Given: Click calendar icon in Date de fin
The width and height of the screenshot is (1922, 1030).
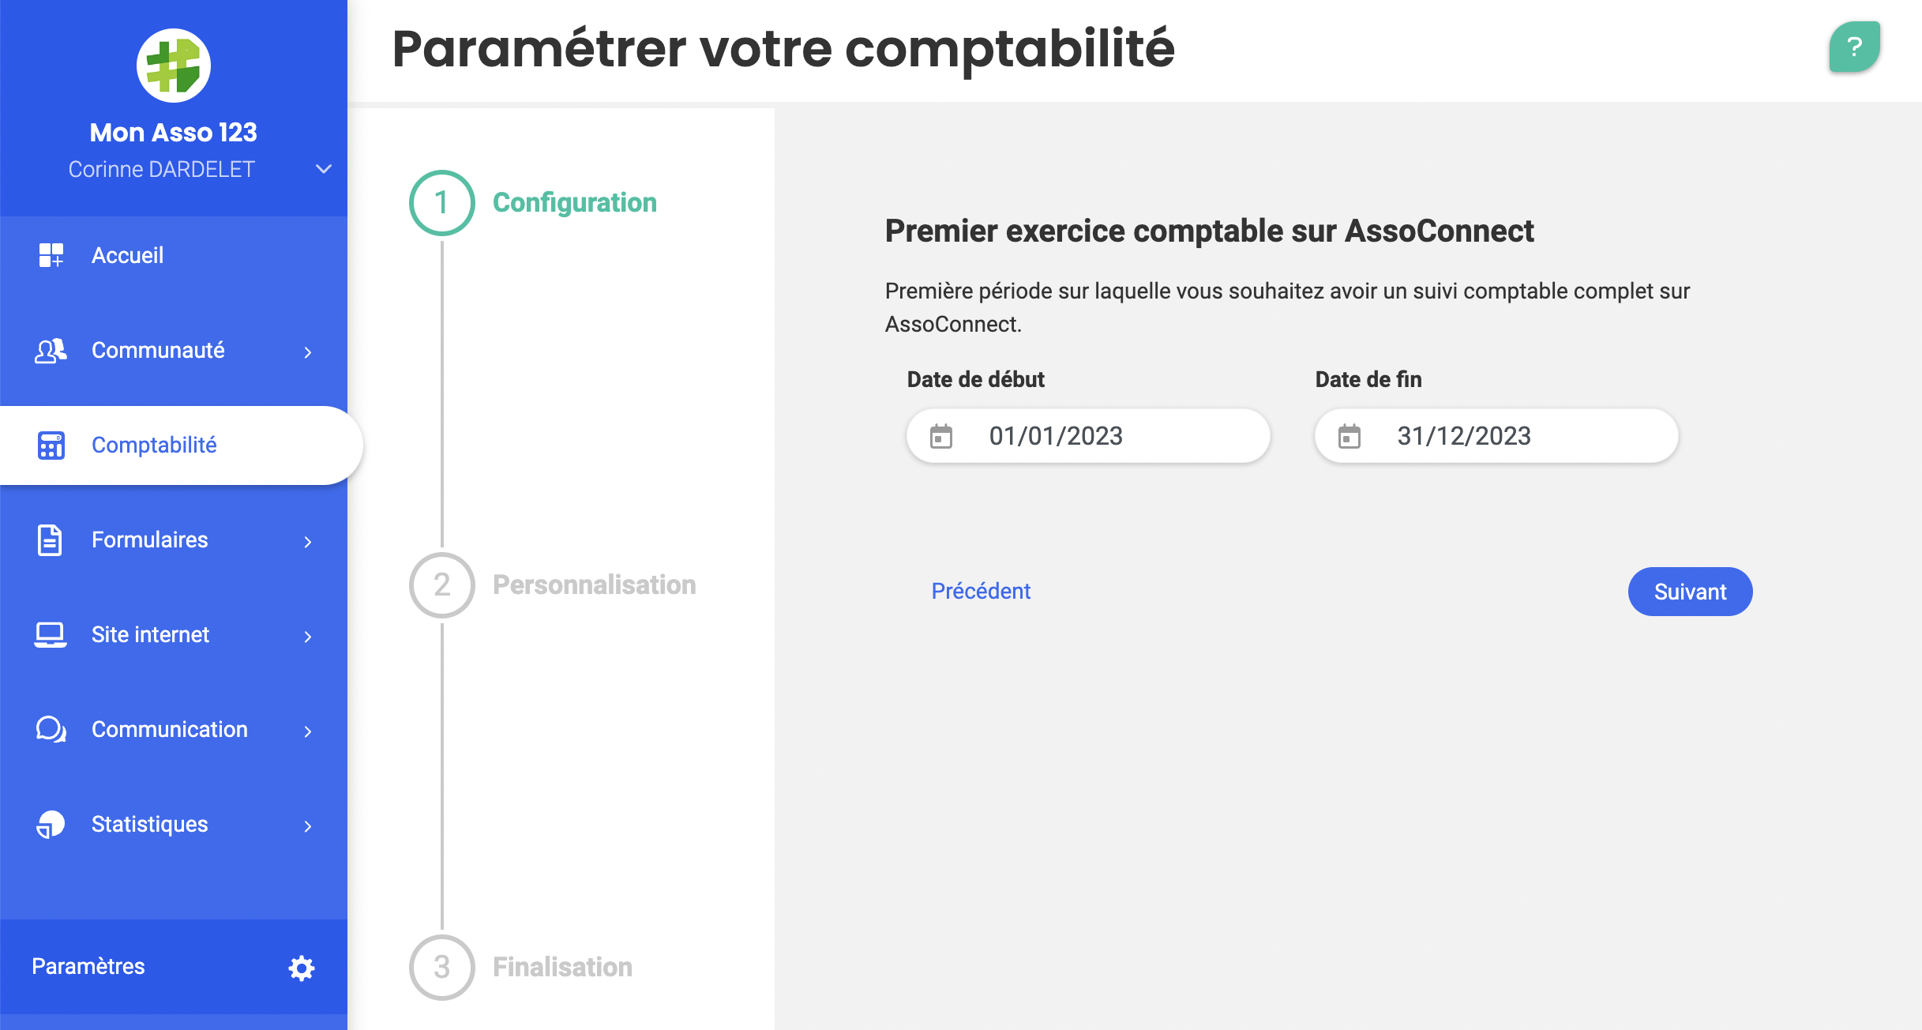Looking at the screenshot, I should (1350, 436).
